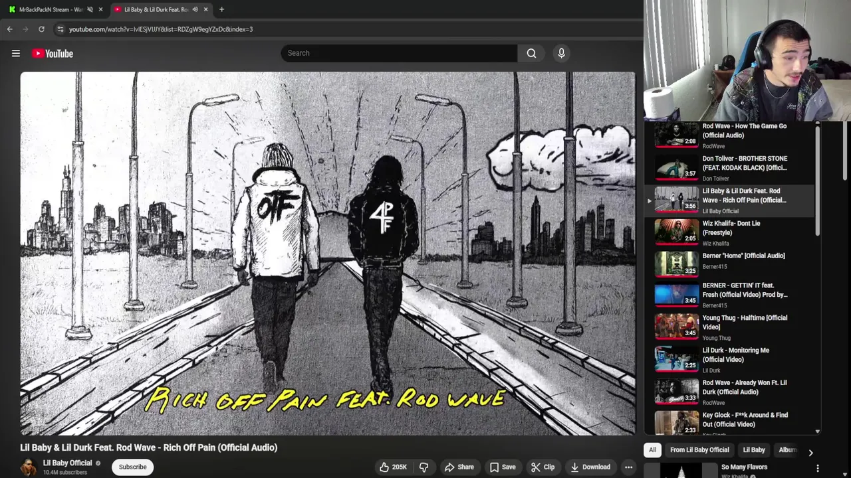Play Rod Wave - How The Game Go

(x=728, y=135)
